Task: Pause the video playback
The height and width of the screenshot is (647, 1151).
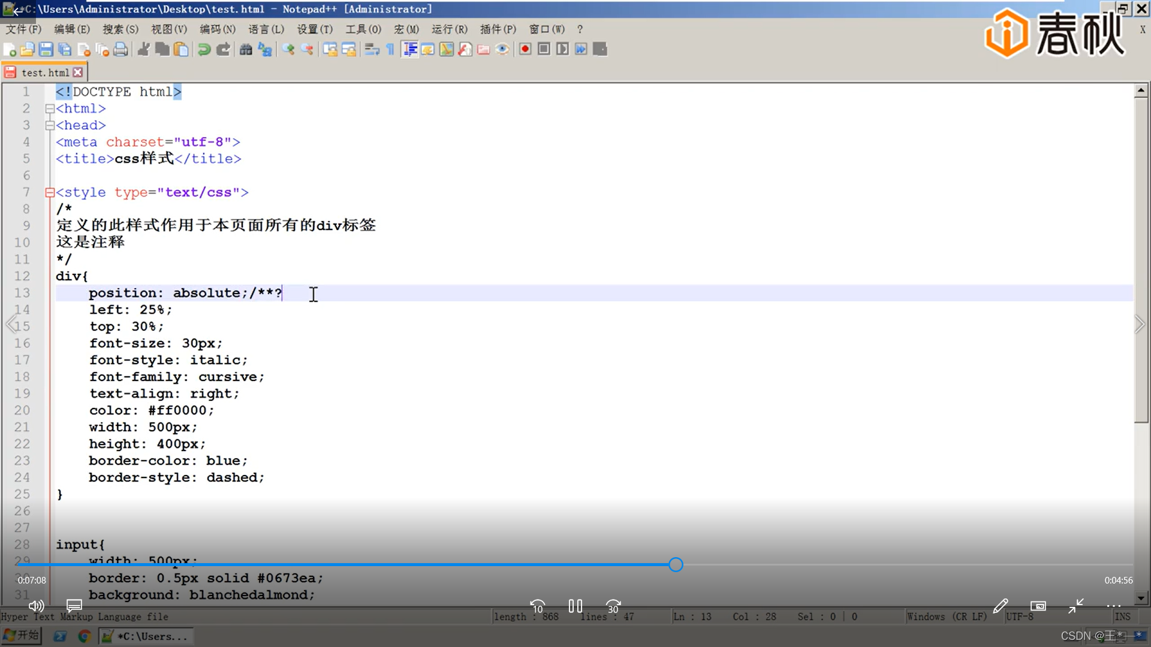Action: 575,606
